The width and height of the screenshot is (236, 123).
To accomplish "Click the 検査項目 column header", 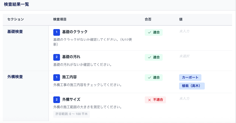I will coord(59,19).
